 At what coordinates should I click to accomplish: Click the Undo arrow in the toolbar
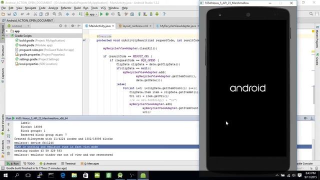pyautogui.click(x=22, y=14)
